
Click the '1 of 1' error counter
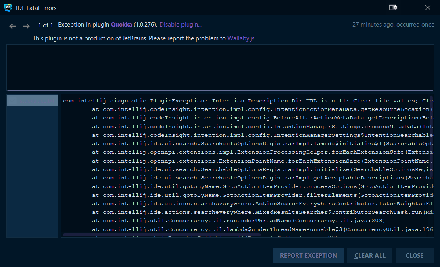point(46,25)
